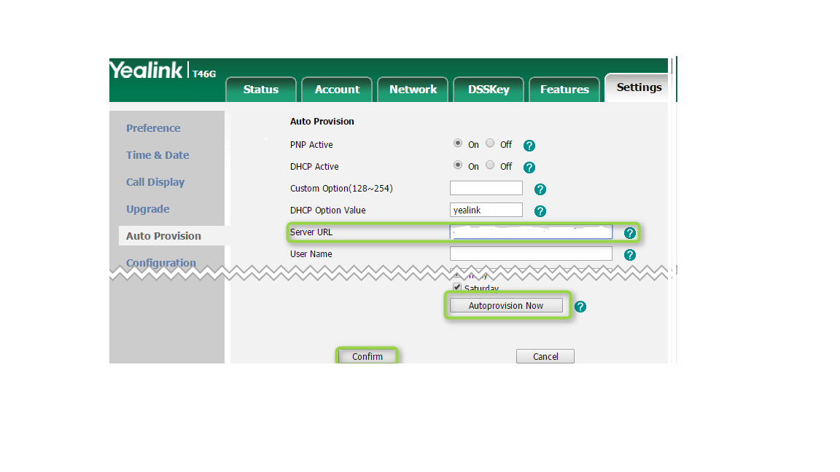Set DHCP Active to On
The height and width of the screenshot is (472, 840).
(457, 165)
